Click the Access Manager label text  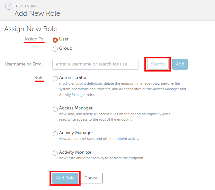click(x=76, y=108)
